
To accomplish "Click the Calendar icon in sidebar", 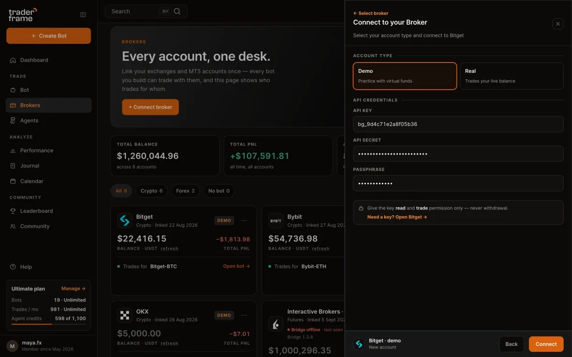I will pos(13,181).
